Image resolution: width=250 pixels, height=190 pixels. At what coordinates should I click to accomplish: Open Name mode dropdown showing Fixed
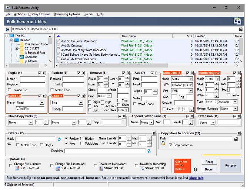[42, 103]
